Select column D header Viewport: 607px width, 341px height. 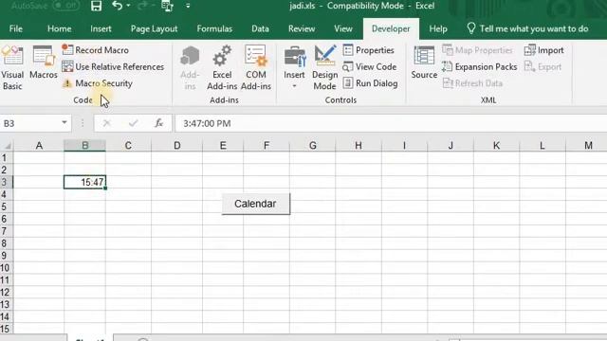(x=177, y=145)
